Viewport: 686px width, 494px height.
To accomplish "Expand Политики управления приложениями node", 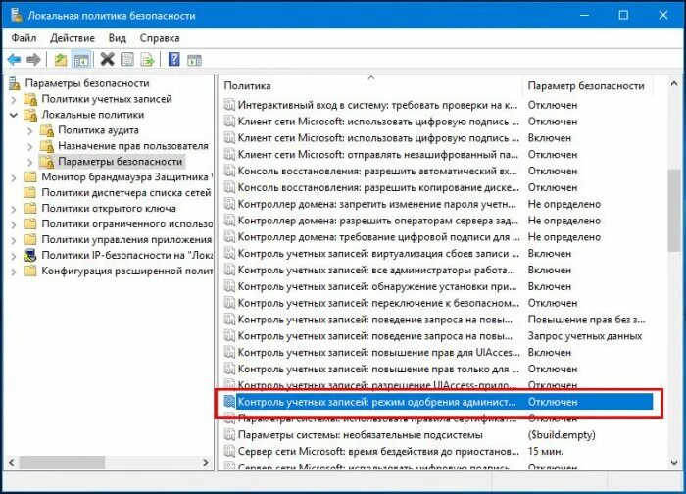I will 13,241.
